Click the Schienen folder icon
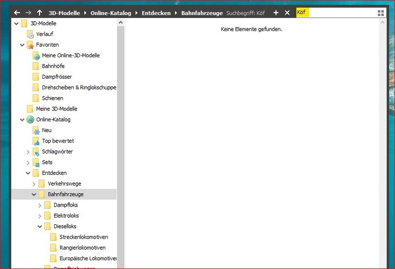Image resolution: width=395 pixels, height=269 pixels. (x=36, y=98)
